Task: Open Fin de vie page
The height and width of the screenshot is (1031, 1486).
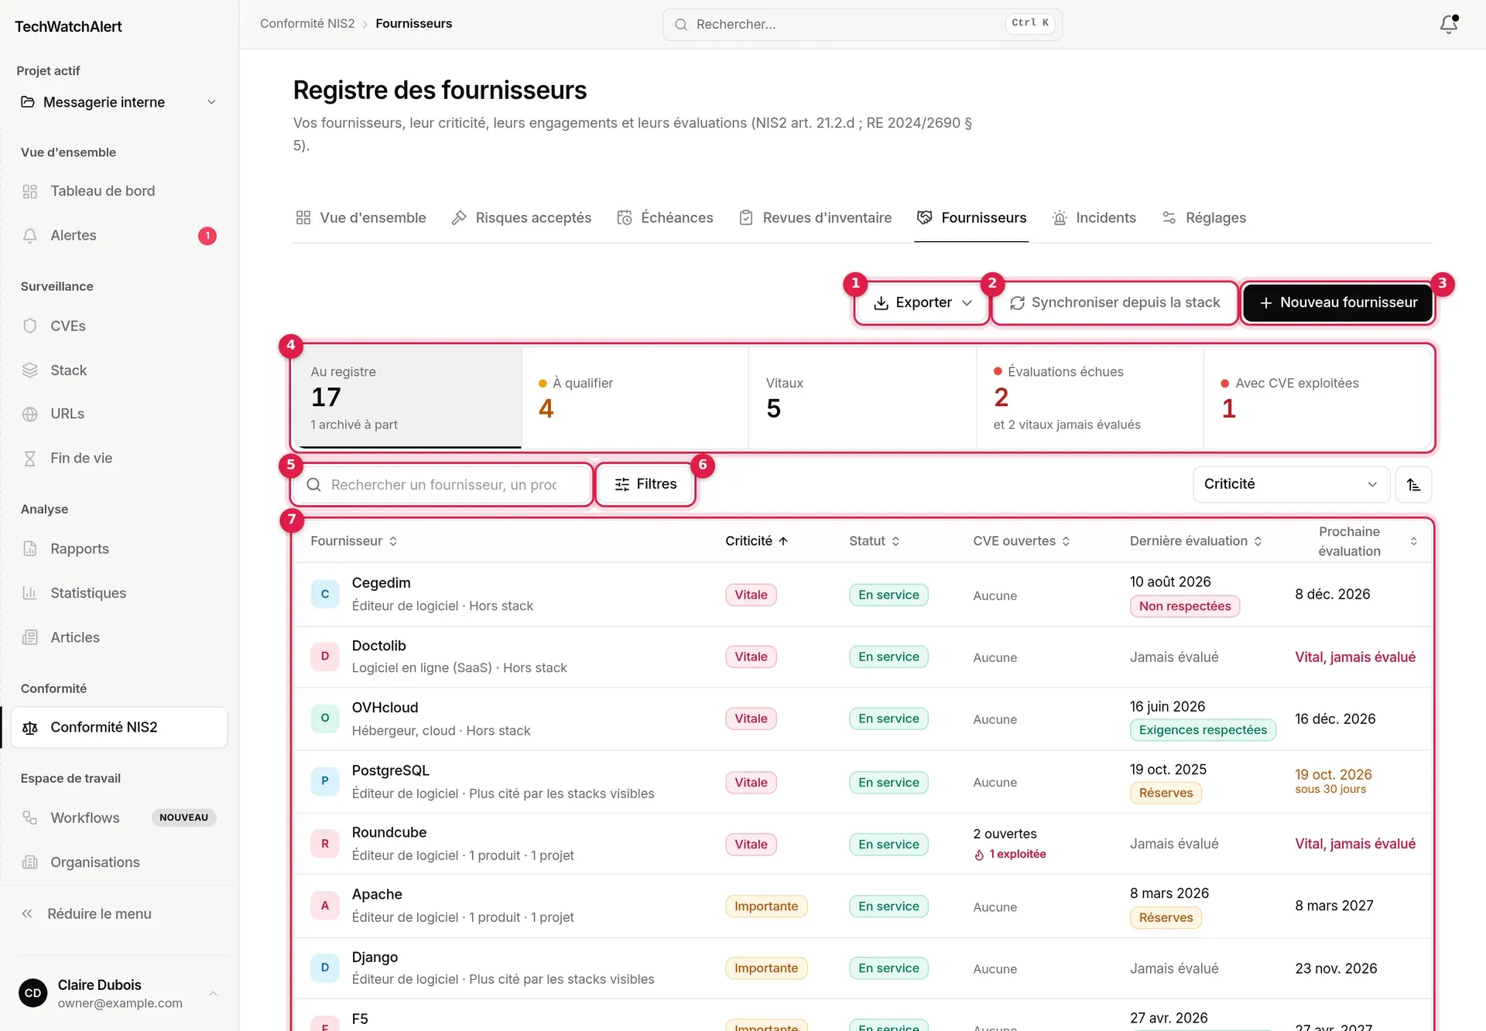Action: pyautogui.click(x=118, y=458)
